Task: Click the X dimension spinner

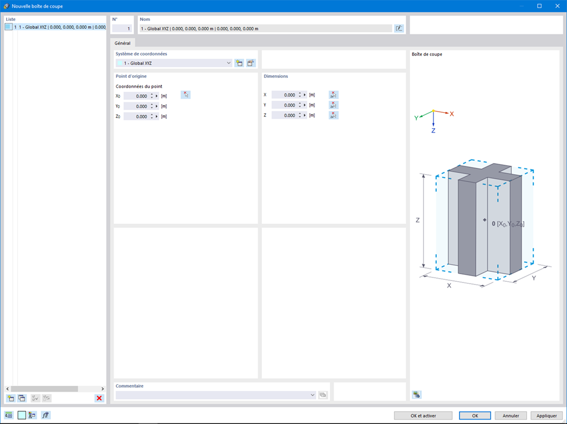Action: click(300, 95)
